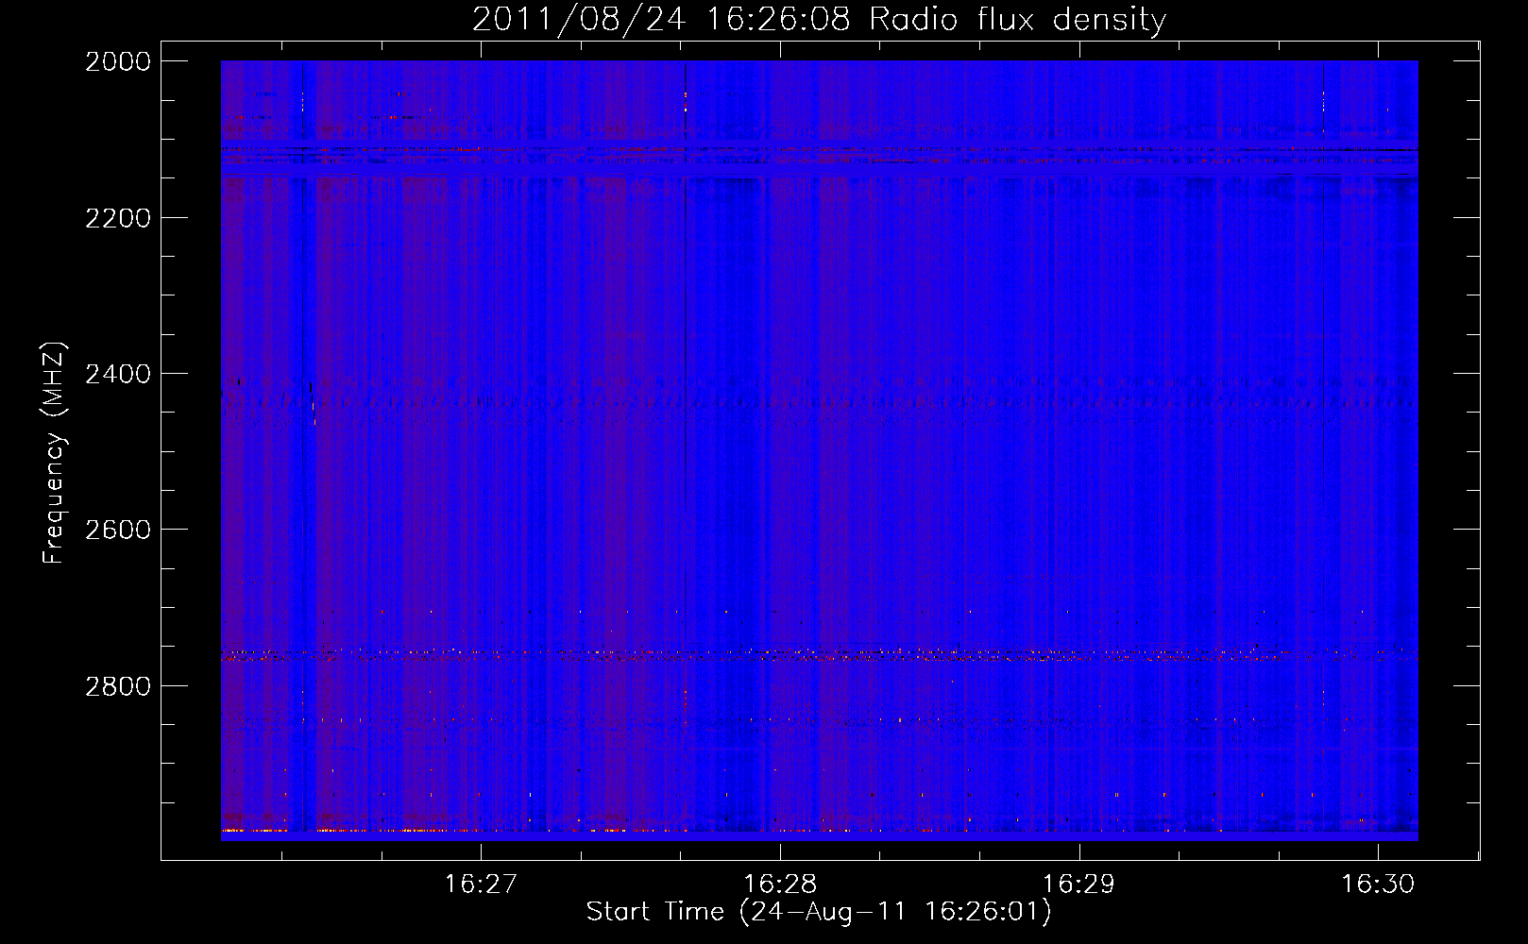Image resolution: width=1528 pixels, height=944 pixels.
Task: Click the 16:30 time tick label
Action: (1378, 884)
